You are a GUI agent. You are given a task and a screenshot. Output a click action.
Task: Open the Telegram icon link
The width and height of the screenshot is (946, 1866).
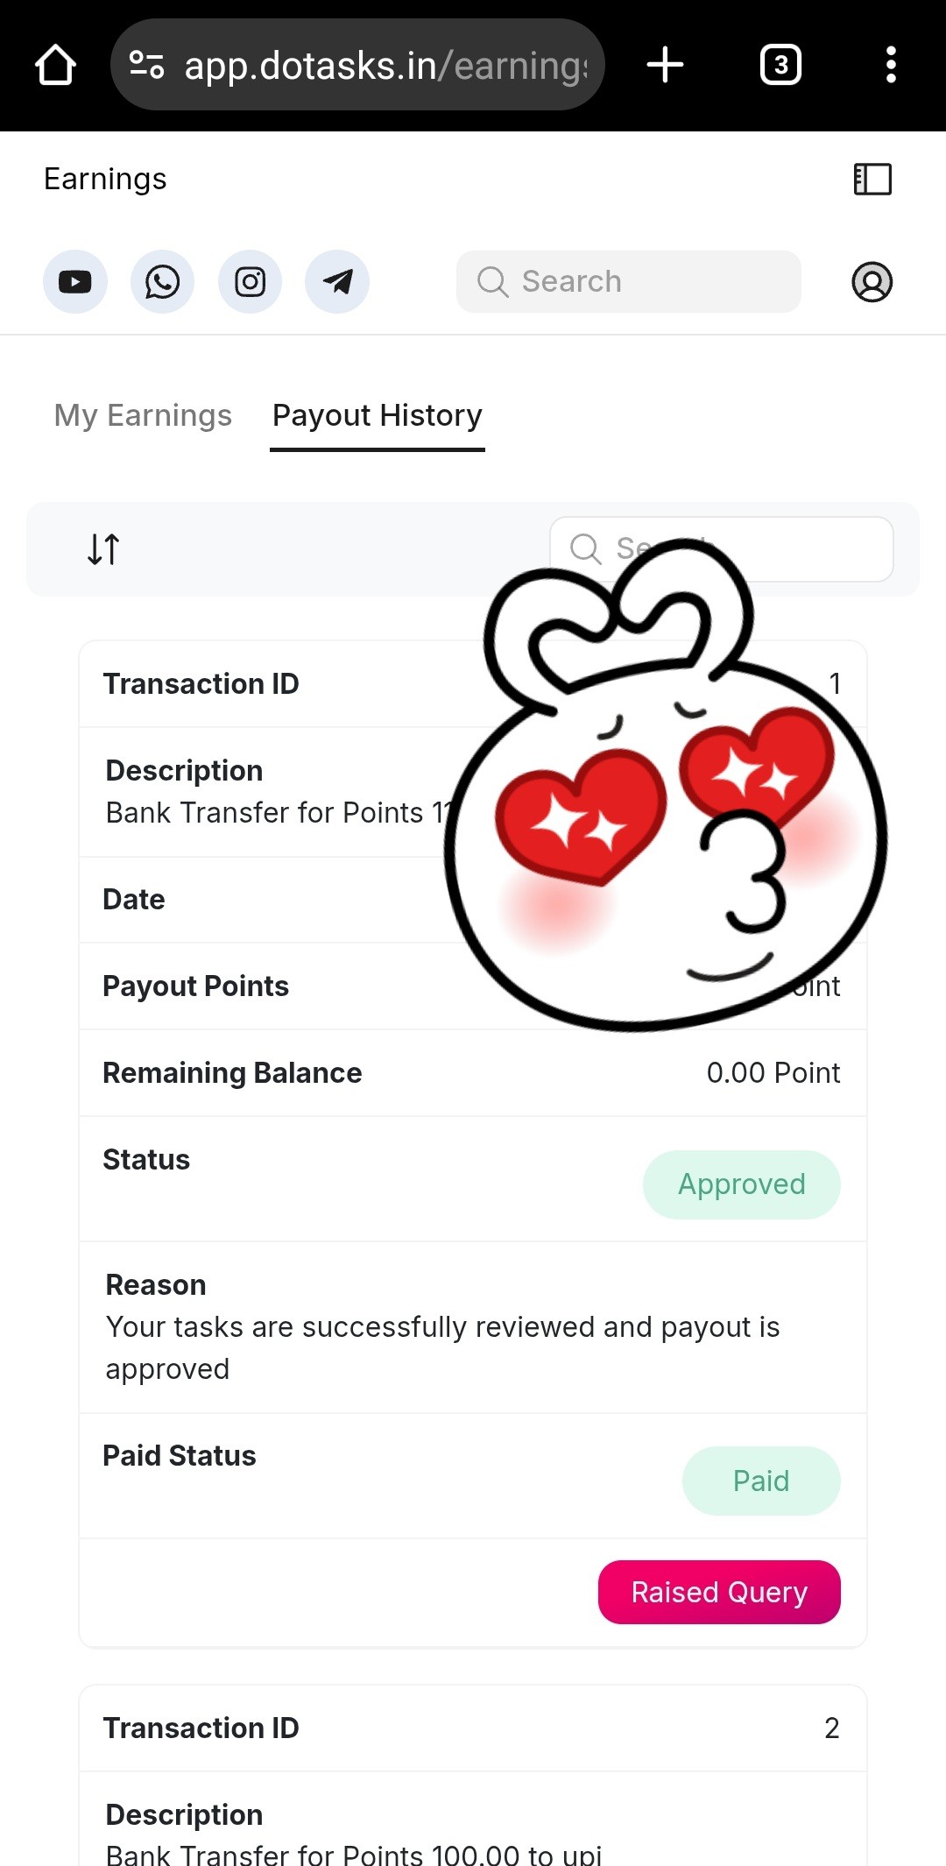point(337,282)
